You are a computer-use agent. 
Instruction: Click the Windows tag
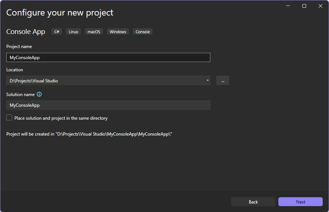[118, 32]
